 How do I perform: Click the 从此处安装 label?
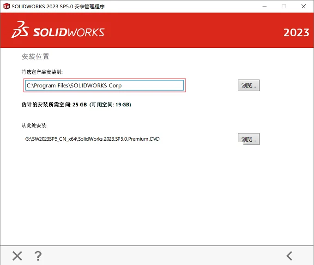click(x=35, y=126)
